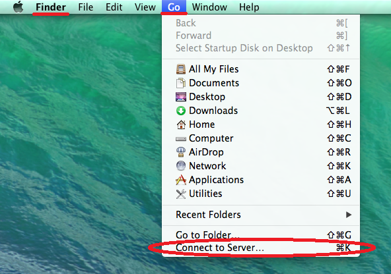
Task: Expand the Recent Folders submenu arrow
Action: click(x=349, y=215)
